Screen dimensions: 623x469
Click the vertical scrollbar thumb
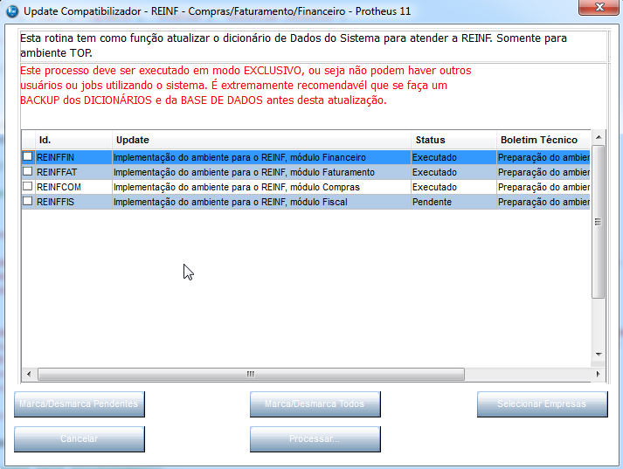coord(598,222)
